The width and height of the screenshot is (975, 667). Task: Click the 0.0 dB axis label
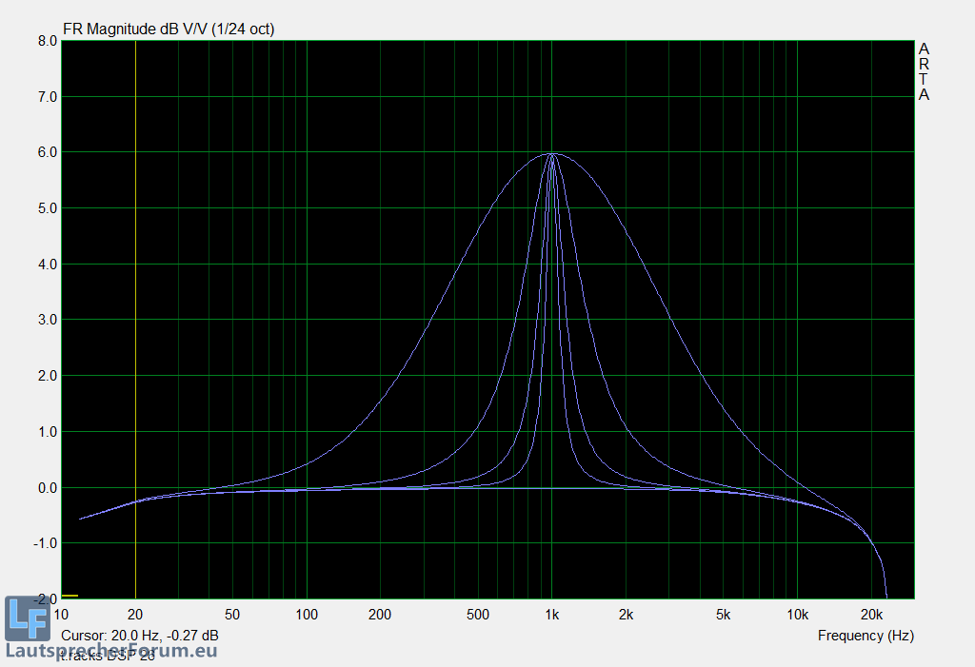[x=47, y=488]
